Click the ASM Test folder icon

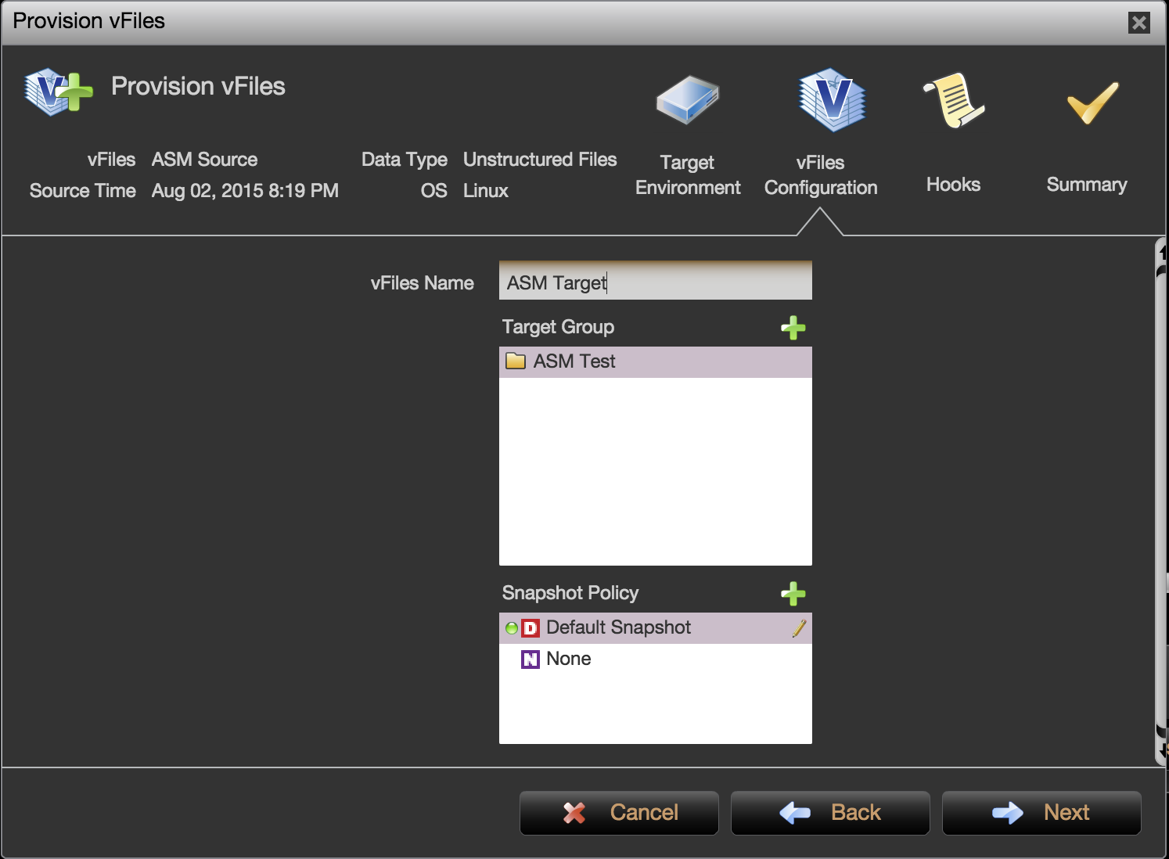(515, 361)
